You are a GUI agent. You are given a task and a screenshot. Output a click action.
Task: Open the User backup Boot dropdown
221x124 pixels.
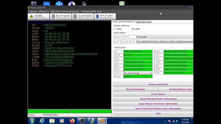tap(165, 42)
